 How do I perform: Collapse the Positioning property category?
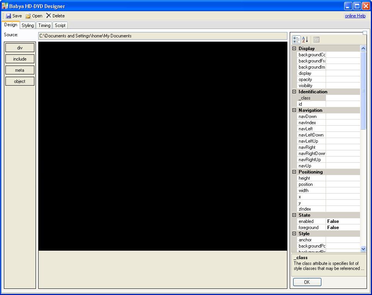(294, 172)
